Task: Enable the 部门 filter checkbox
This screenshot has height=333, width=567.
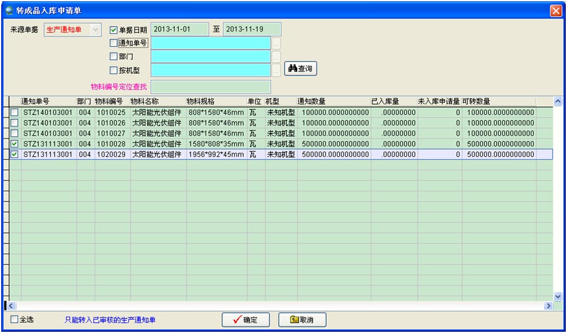Action: 113,56
